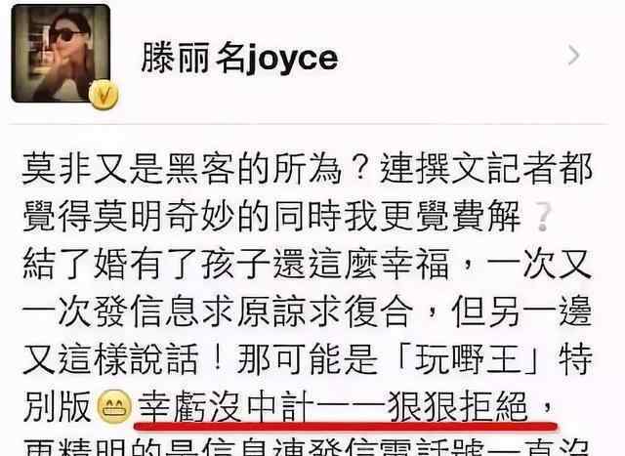Screen dimensions: 625x456
Task: Click the phrase 但另一邊
Action: point(521,311)
